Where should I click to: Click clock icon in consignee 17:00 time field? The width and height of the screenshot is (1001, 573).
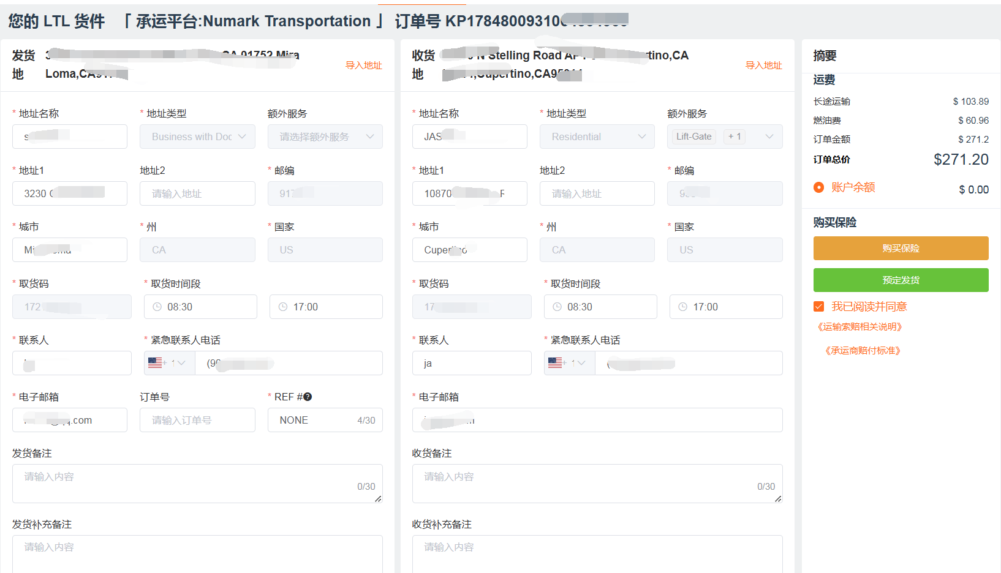coord(683,307)
